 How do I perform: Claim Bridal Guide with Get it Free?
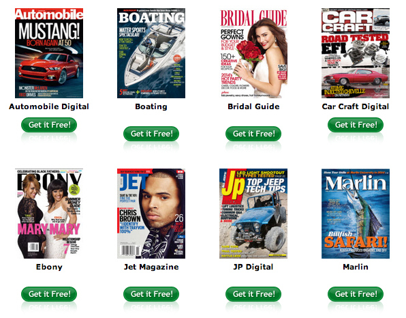pos(253,134)
